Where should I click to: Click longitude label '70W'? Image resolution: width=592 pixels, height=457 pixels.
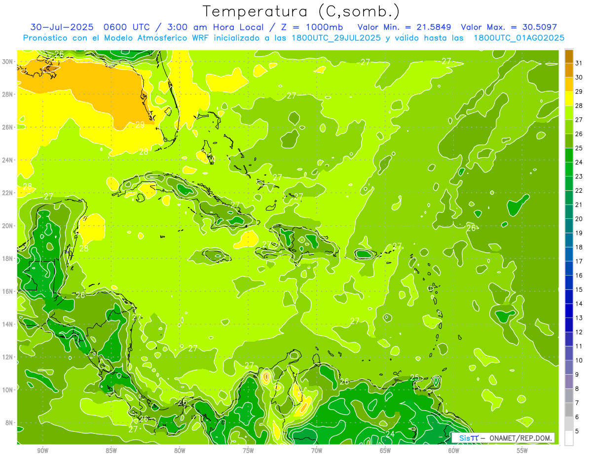(x=317, y=450)
